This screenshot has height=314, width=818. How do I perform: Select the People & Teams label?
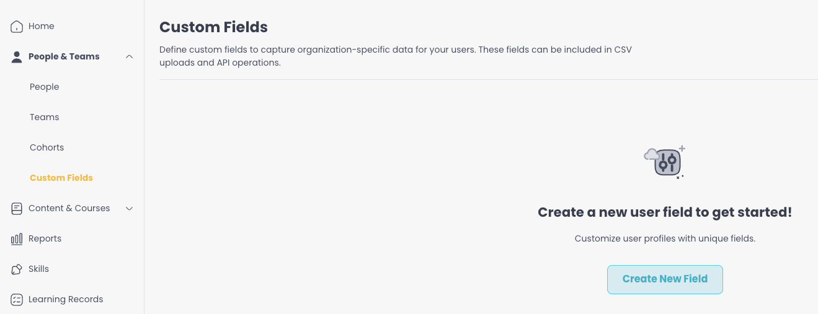pyautogui.click(x=64, y=57)
